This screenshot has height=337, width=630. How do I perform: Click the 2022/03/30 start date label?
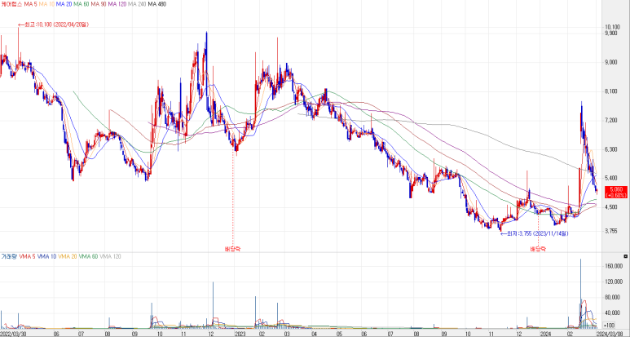click(x=14, y=334)
